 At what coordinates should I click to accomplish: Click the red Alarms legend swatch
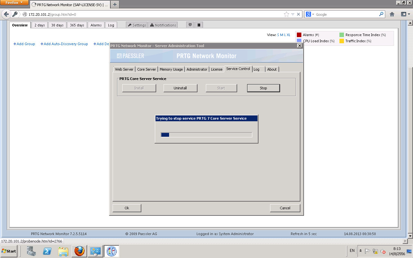[x=299, y=35]
